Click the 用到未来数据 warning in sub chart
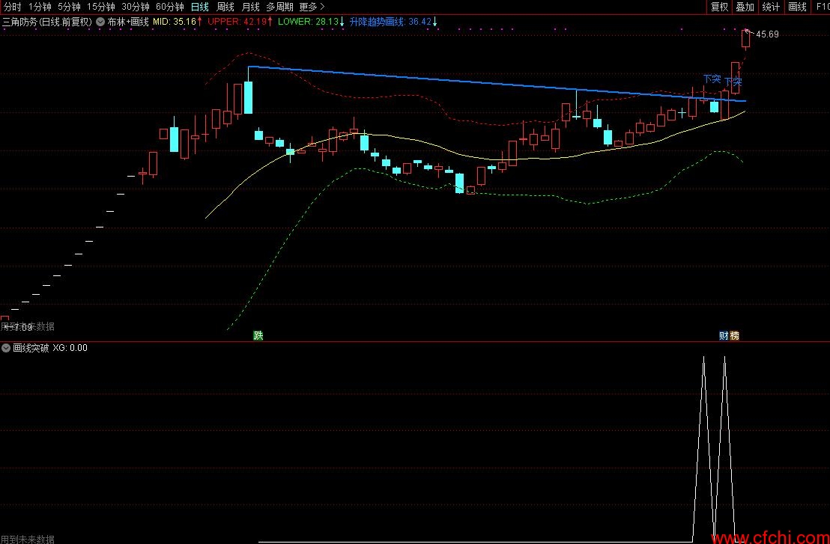Image resolution: width=830 pixels, height=544 pixels. pyautogui.click(x=28, y=540)
